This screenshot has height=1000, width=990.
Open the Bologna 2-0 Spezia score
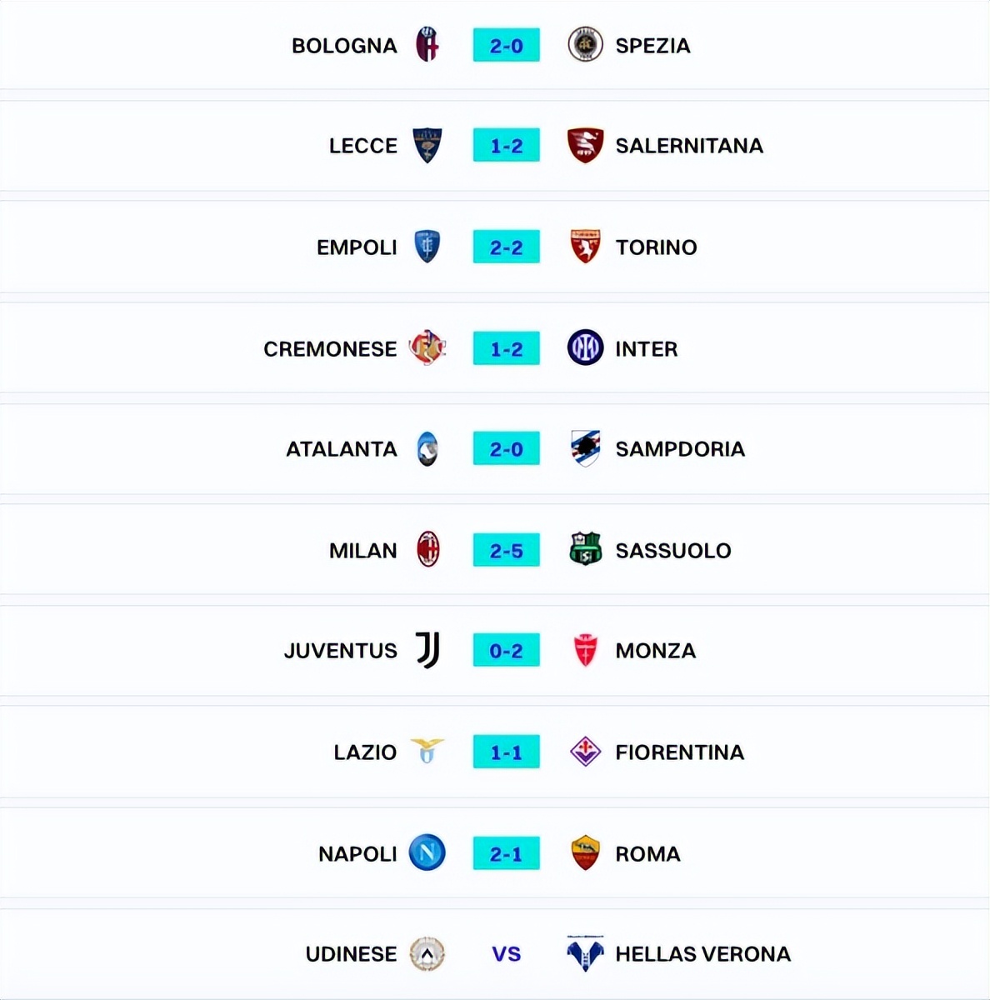[x=506, y=45]
